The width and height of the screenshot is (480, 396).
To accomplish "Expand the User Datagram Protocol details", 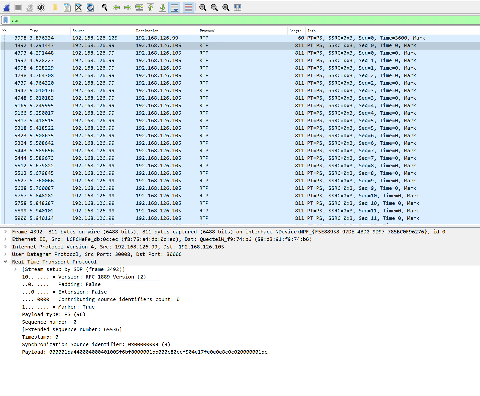I will click(6, 254).
